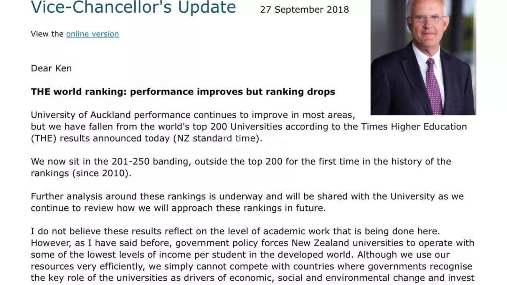
Task: Click the Vice-Chancellor's Update heading
Action: pyautogui.click(x=133, y=7)
